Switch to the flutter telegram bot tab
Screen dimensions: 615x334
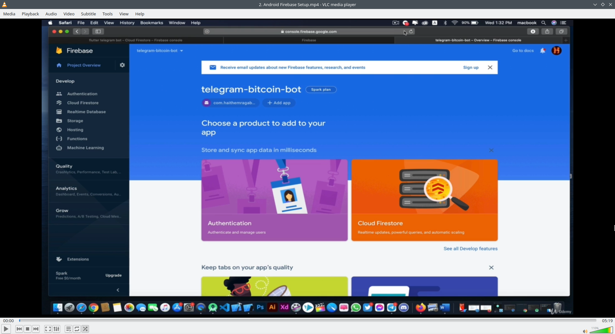[136, 40]
